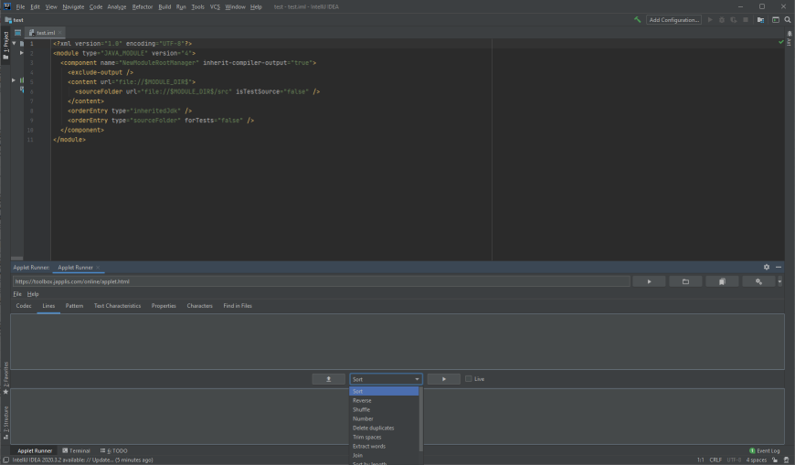Open the 2: Favorites side tool window

pos(5,378)
